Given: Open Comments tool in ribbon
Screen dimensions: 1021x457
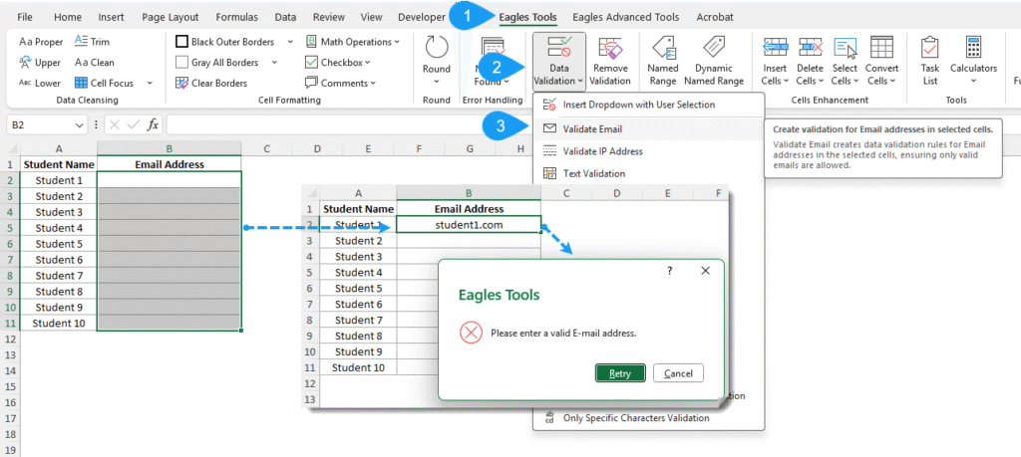Looking at the screenshot, I should click(x=341, y=83).
